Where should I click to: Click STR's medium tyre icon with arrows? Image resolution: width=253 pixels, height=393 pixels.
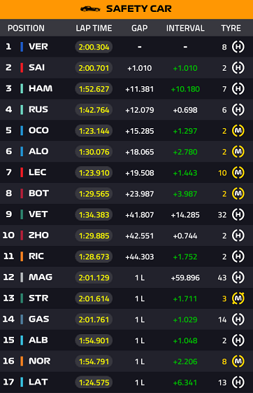tap(238, 298)
